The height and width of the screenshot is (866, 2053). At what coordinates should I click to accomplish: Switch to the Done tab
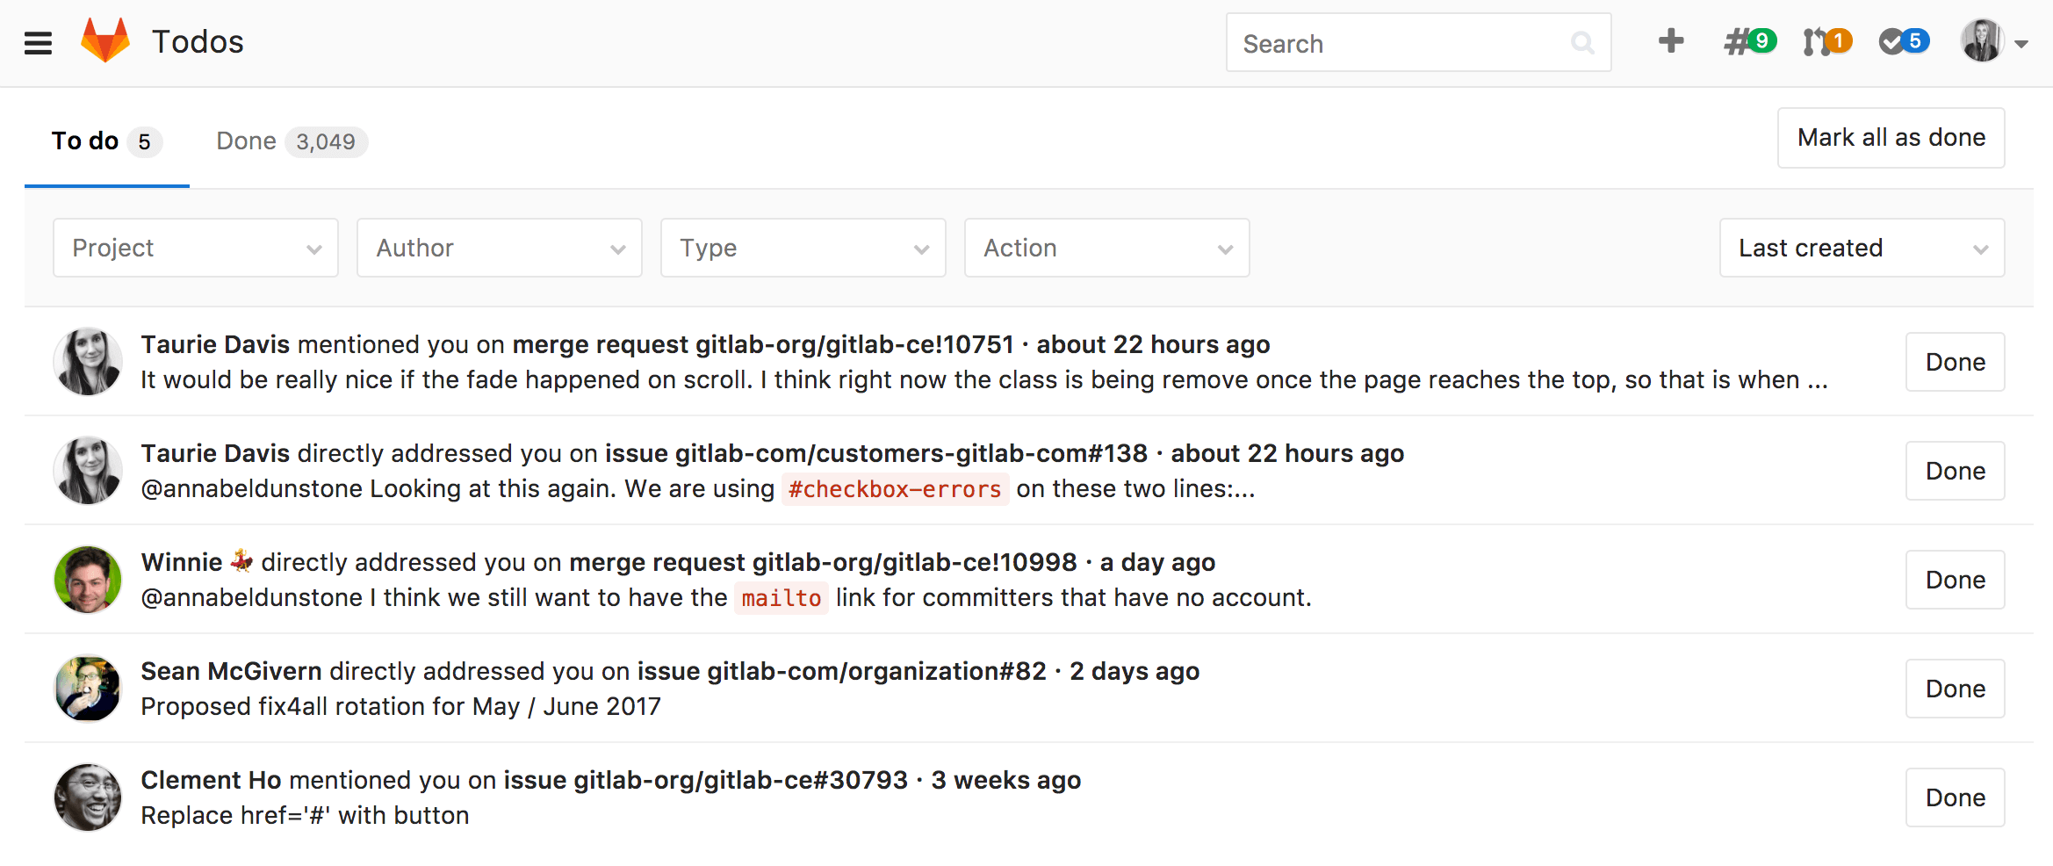[287, 141]
